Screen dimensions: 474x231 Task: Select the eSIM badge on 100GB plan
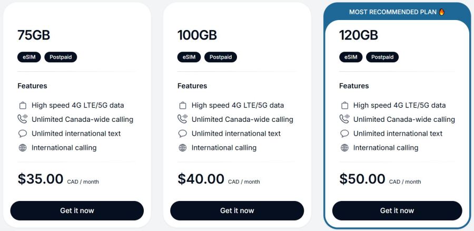(x=189, y=57)
